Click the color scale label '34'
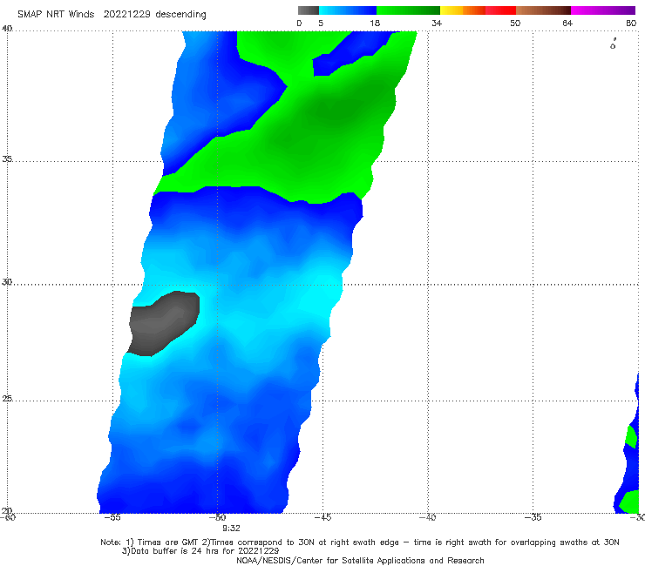The width and height of the screenshot is (645, 566). tap(437, 24)
